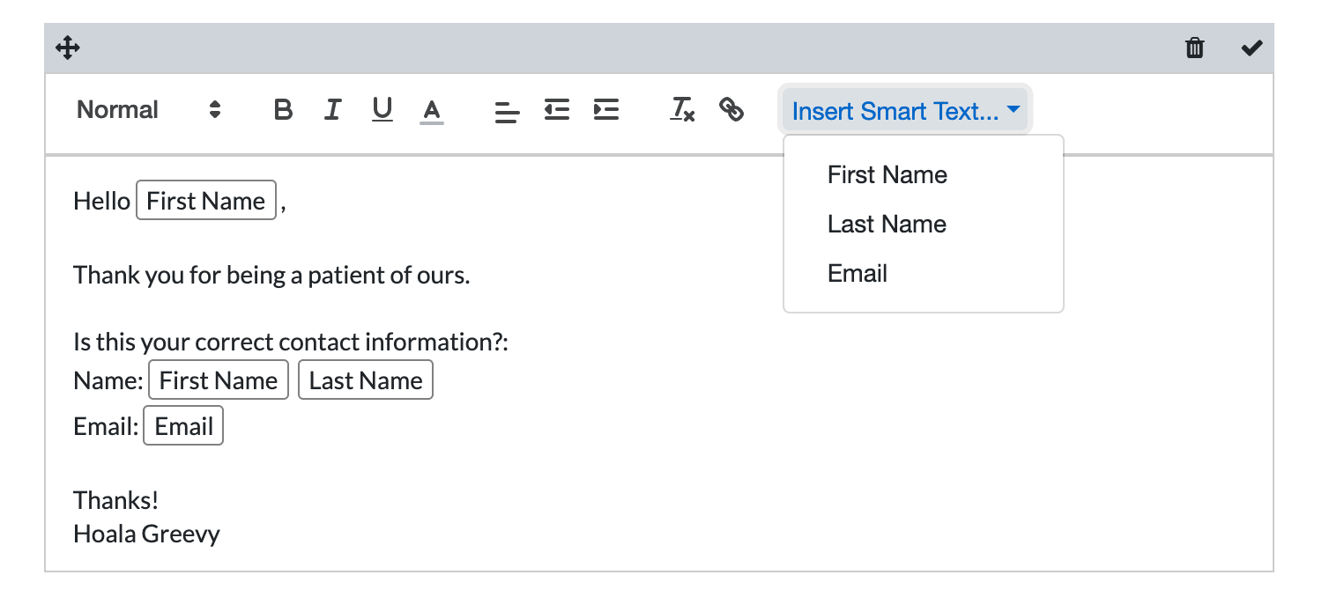Select First Name from smart text menu

[x=887, y=175]
